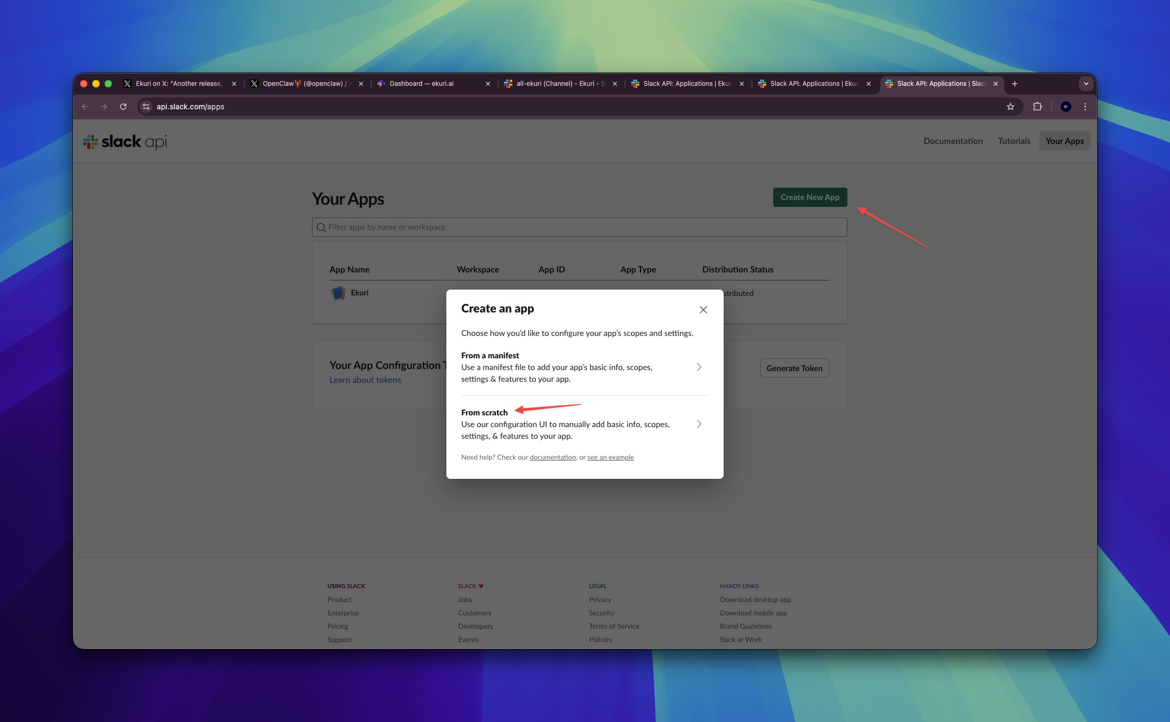Expand the From scratch option
Viewport: 1170px width, 722px height.
699,424
